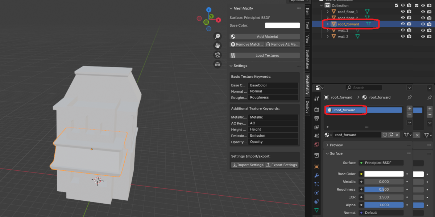
Task: Collapse the Collection in the outliner
Action: (321, 5)
